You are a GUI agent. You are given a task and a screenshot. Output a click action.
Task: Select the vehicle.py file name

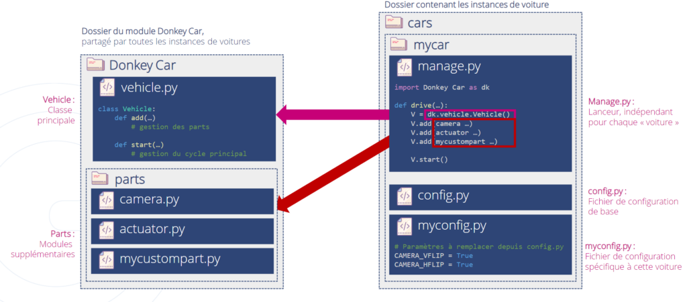tap(150, 88)
